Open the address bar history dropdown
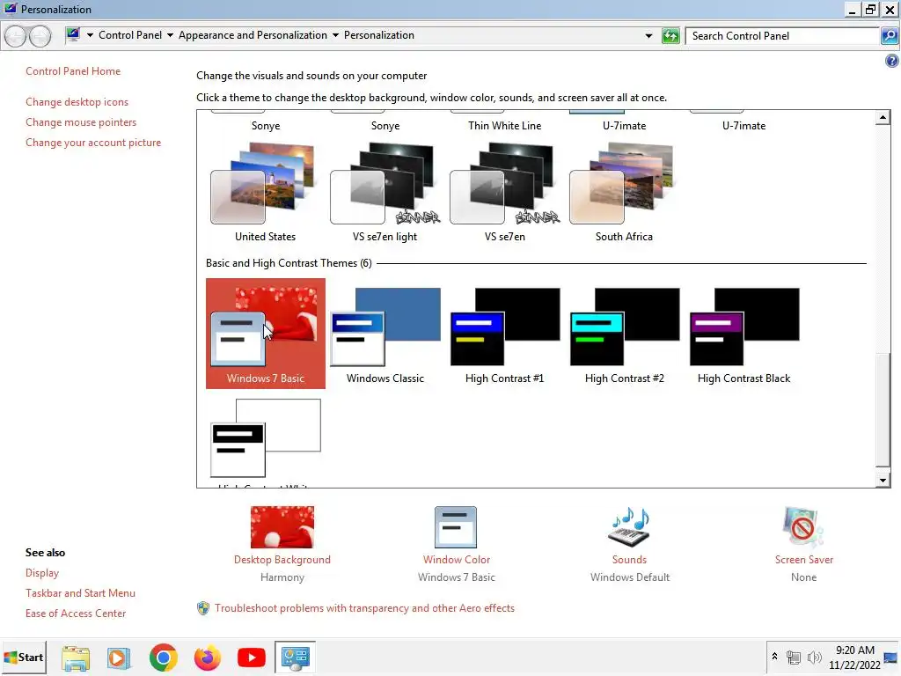The height and width of the screenshot is (676, 901). [x=648, y=35]
